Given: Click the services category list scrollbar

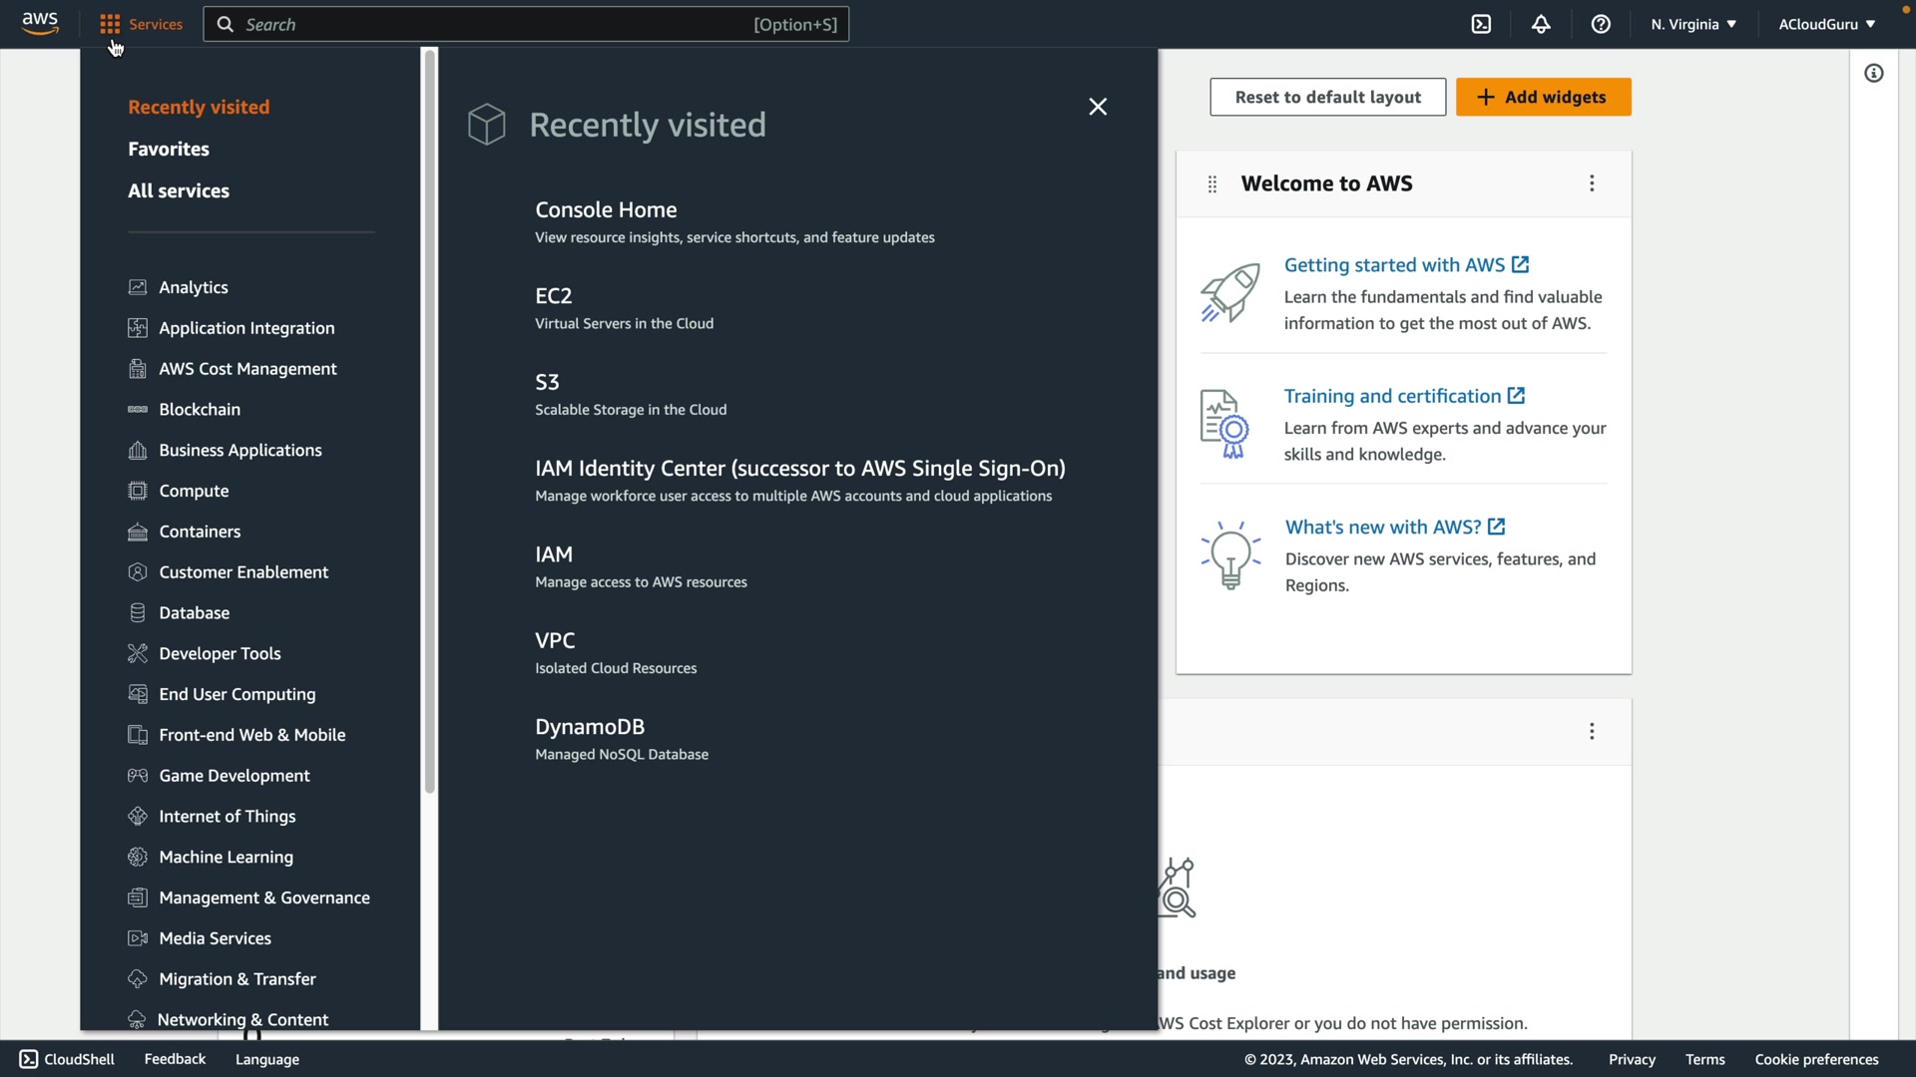Looking at the screenshot, I should coord(430,419).
